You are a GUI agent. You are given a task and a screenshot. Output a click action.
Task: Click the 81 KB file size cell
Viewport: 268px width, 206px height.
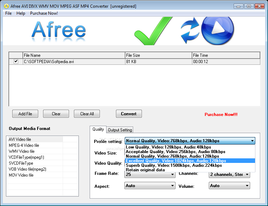point(158,62)
